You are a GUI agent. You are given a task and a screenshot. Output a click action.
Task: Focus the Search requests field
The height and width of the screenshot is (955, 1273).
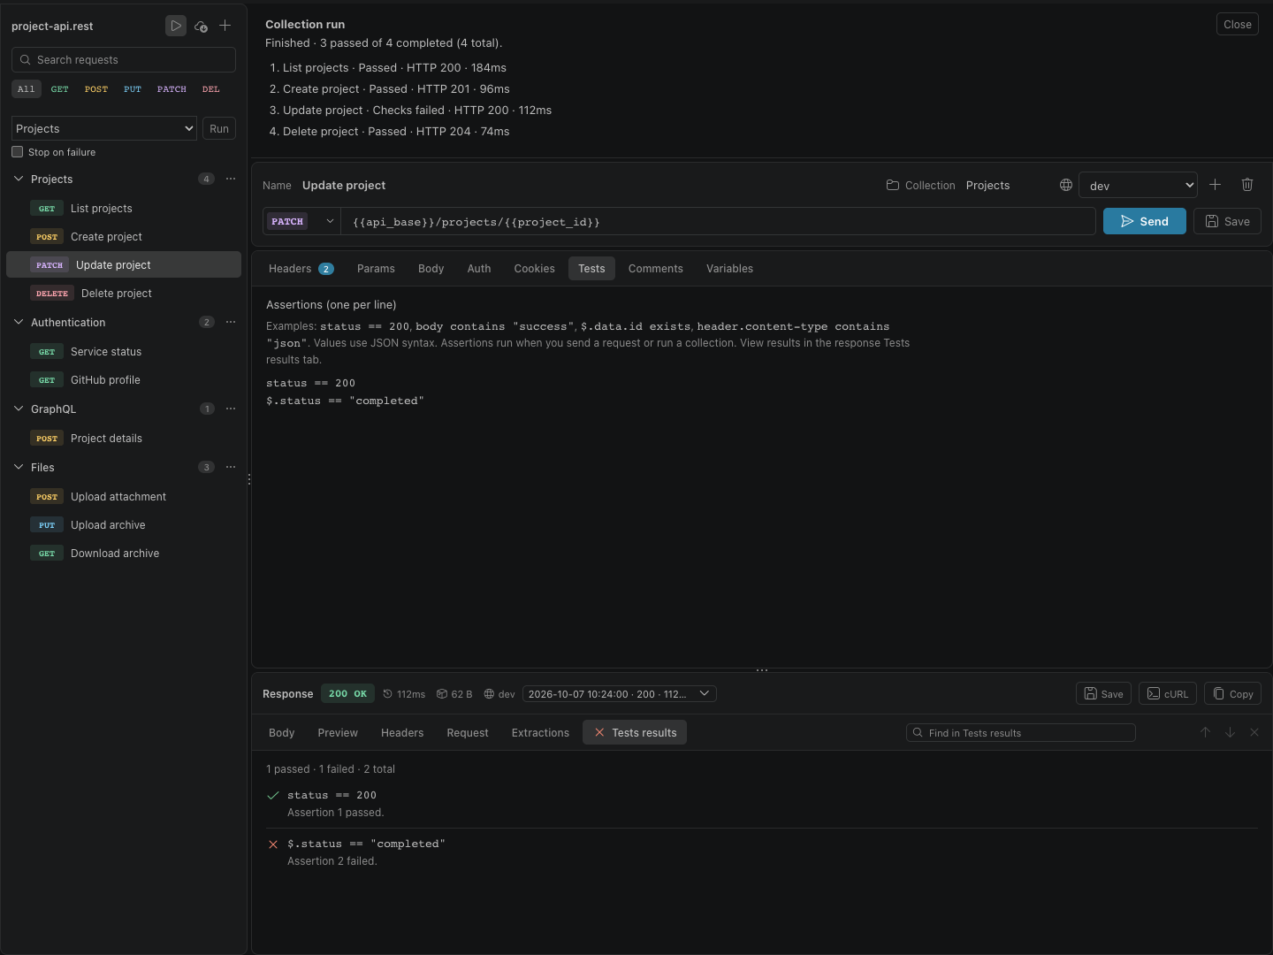coord(124,59)
